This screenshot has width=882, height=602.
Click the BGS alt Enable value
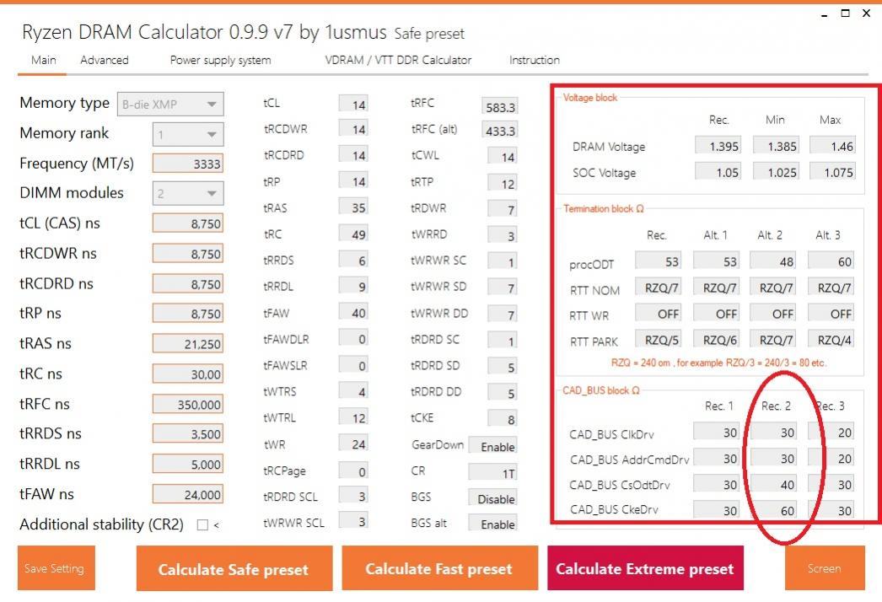pyautogui.click(x=492, y=524)
